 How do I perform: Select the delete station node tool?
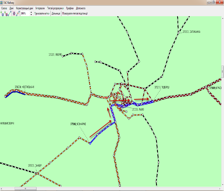pos(14,14)
